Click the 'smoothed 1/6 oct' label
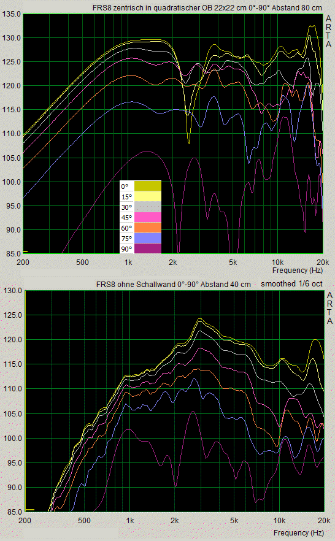The image size is (335, 541). [291, 284]
